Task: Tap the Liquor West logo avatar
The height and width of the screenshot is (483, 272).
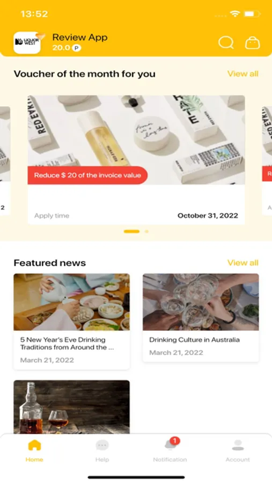Action: pos(27,42)
